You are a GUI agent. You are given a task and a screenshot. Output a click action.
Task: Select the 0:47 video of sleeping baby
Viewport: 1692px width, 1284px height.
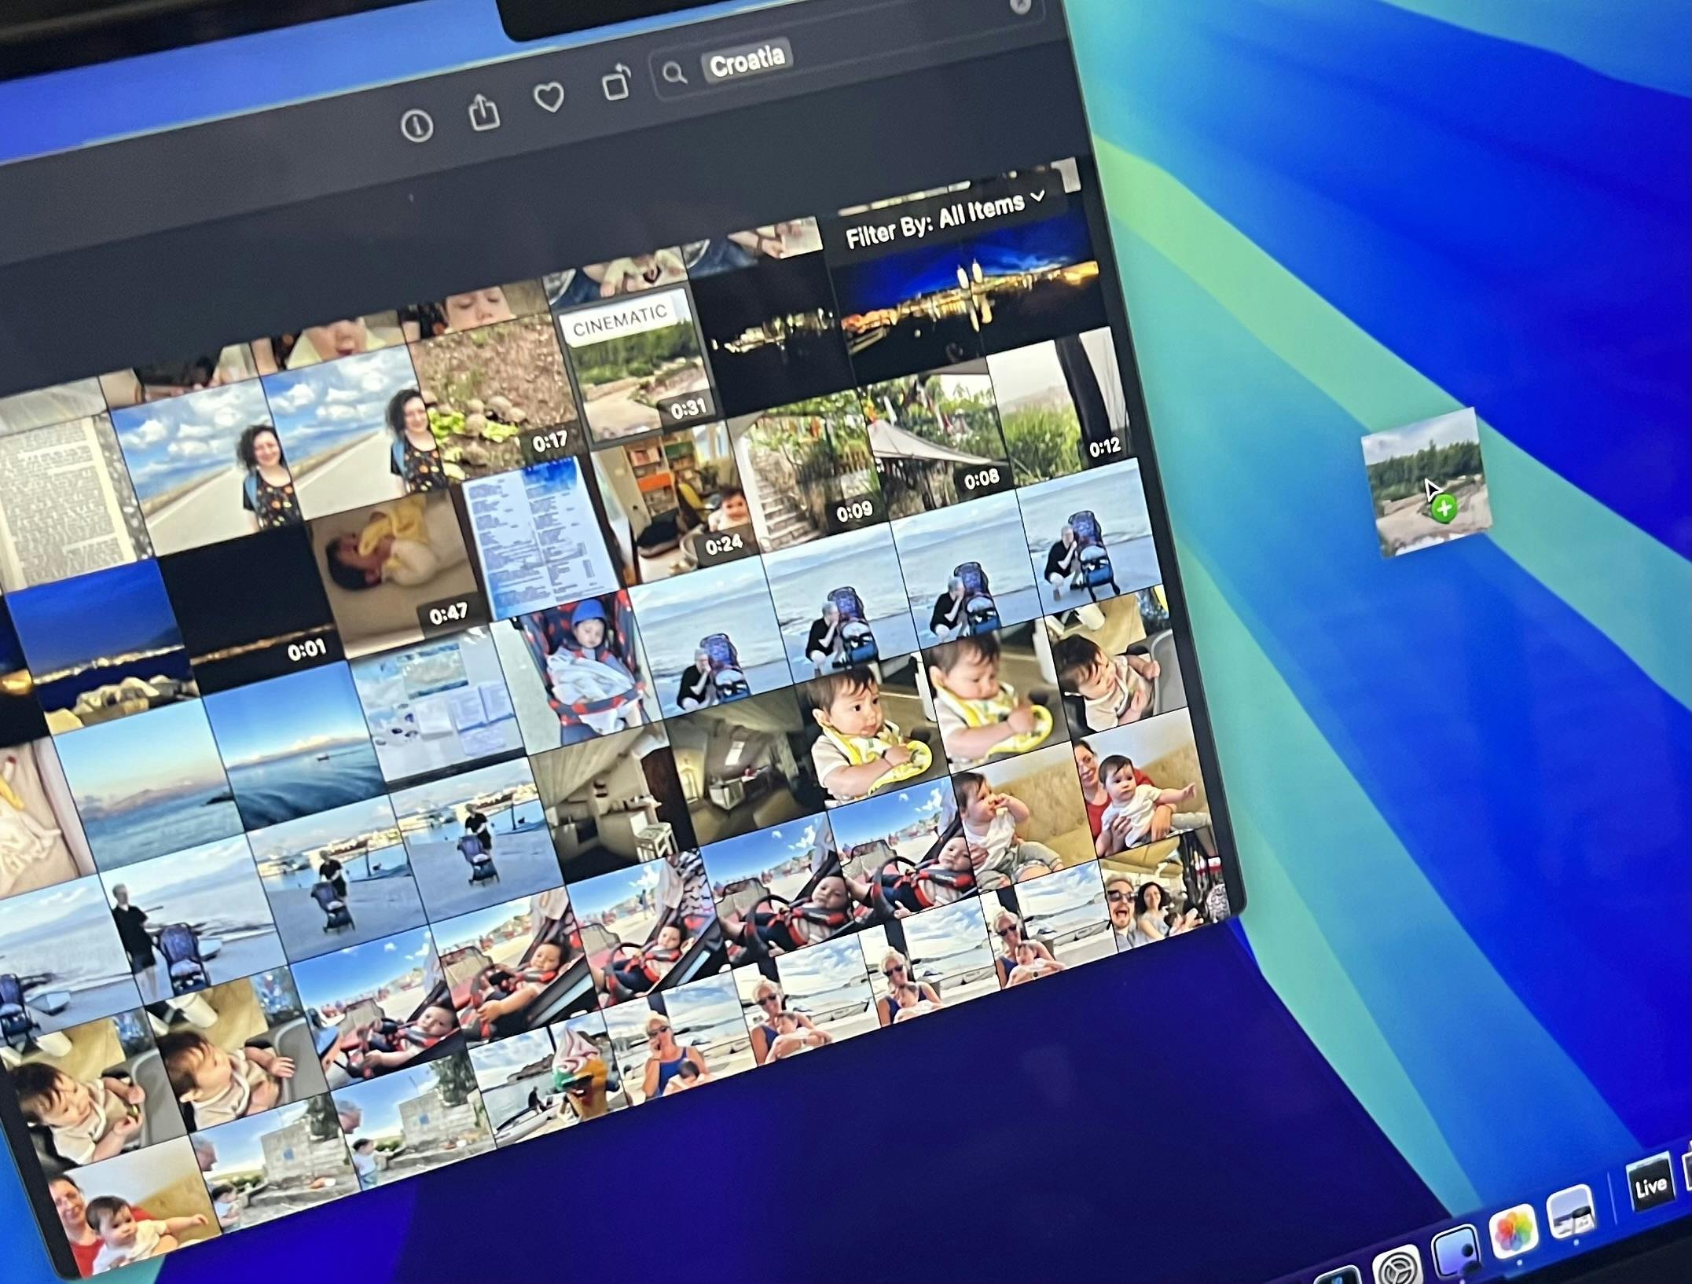coord(395,574)
